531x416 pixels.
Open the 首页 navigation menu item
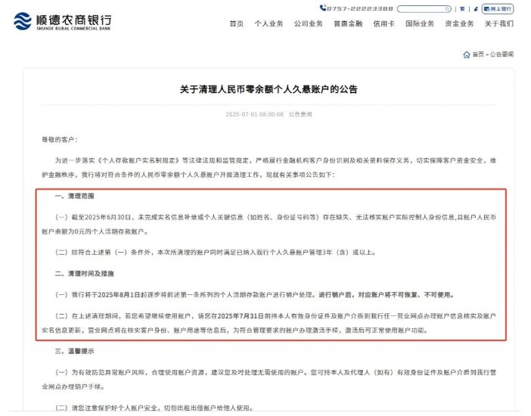236,23
